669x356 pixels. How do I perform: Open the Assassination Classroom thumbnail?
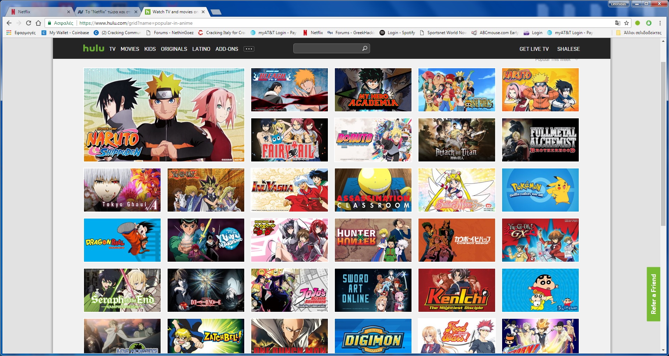click(373, 190)
